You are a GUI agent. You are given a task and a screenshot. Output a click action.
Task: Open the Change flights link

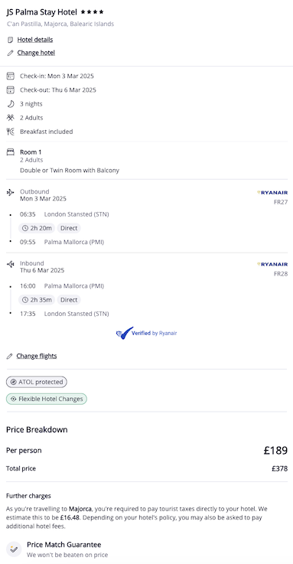pyautogui.click(x=36, y=356)
